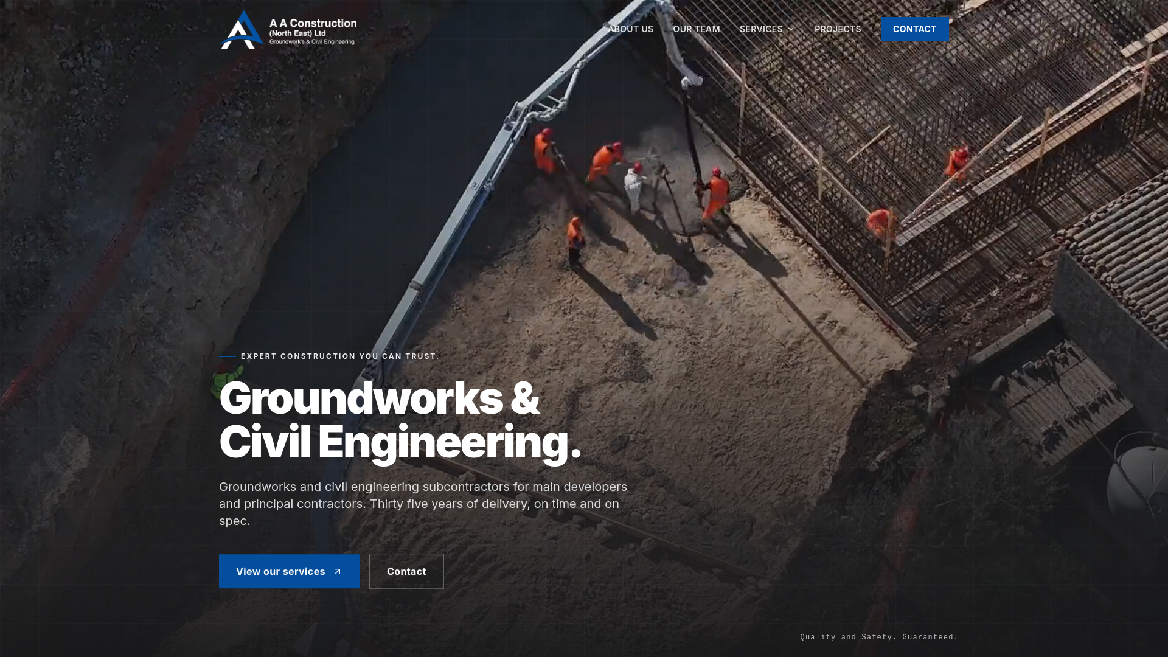Click the Quality and Safety. Guaranteed. text
Image resolution: width=1168 pixels, height=657 pixels.
pos(879,638)
